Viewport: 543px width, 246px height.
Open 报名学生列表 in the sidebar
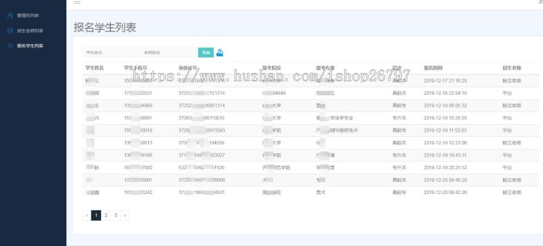[30, 46]
